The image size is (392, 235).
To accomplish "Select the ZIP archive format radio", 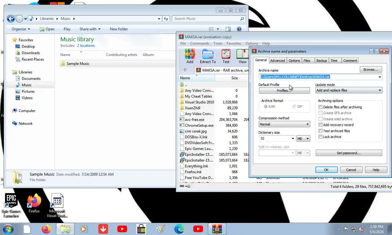I will pyautogui.click(x=294, y=106).
